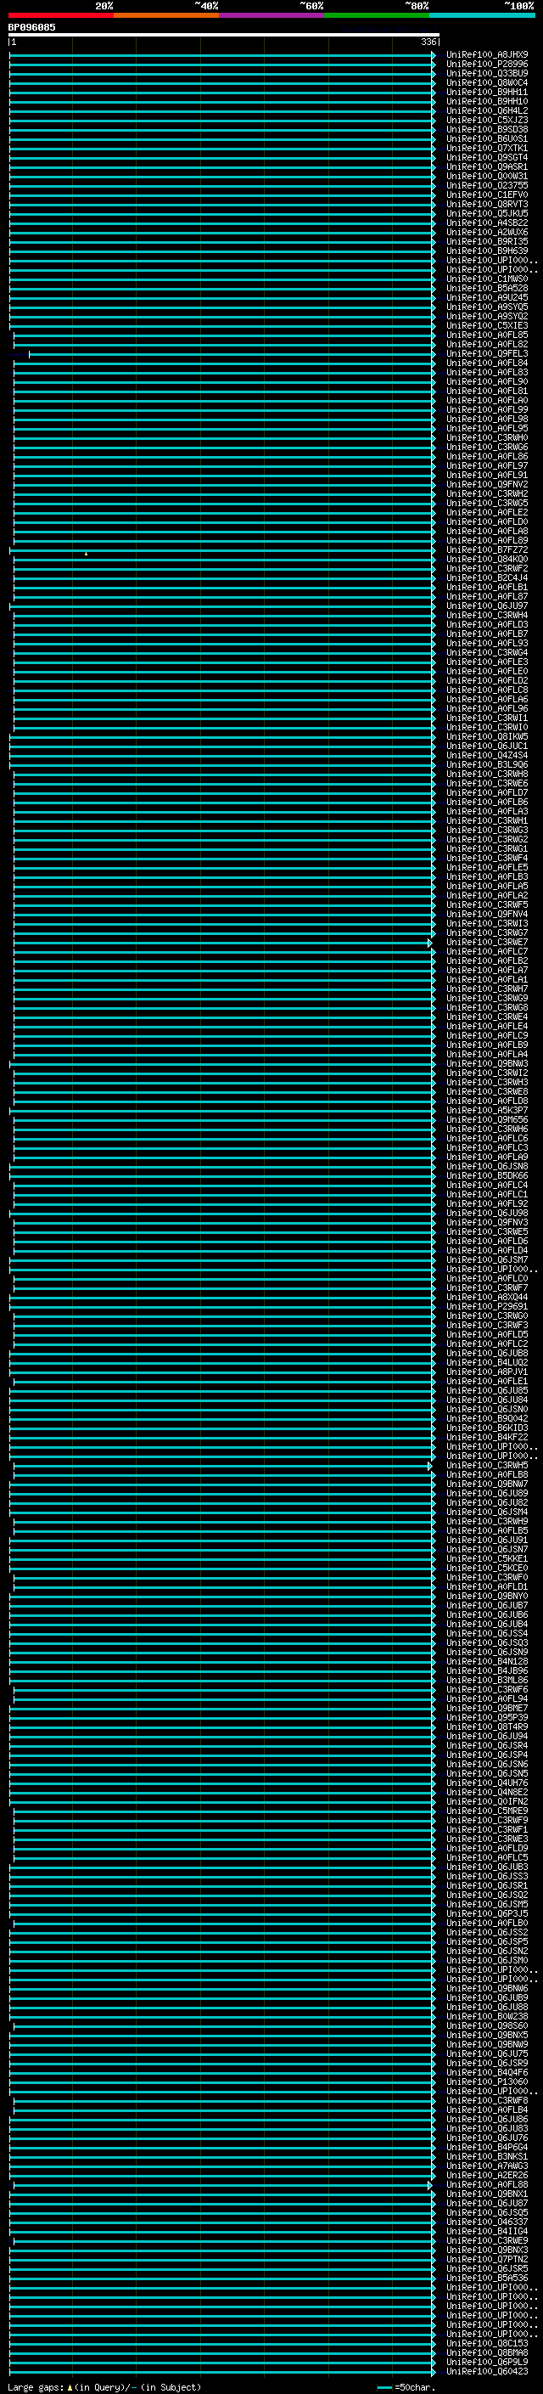Click the UniRef100_Q9BNX1 label
Image resolution: width=543 pixels, height=2394 pixels.
click(486, 2194)
